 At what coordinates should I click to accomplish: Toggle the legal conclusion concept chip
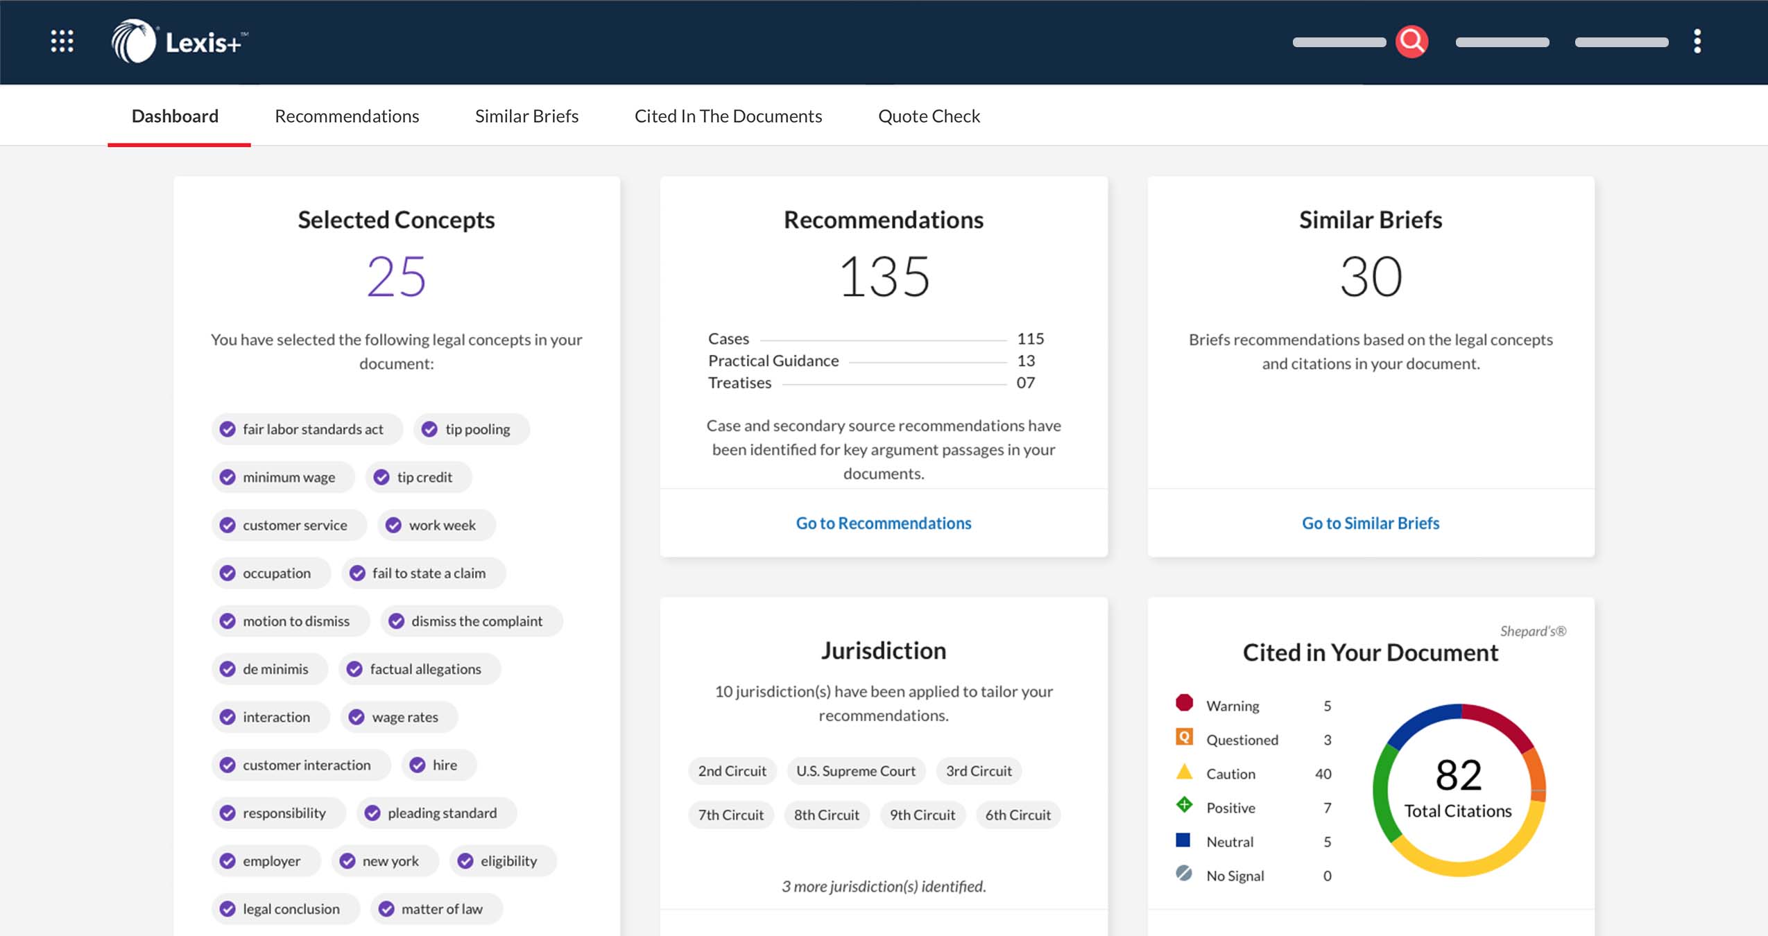click(x=286, y=908)
